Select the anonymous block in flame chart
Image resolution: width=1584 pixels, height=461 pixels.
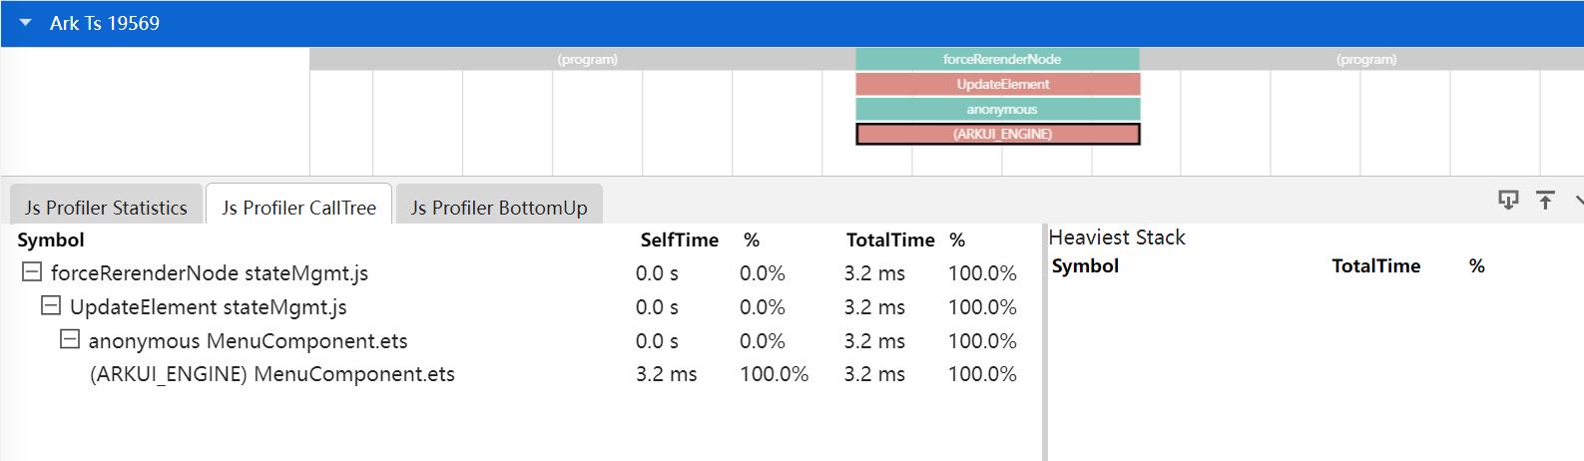tap(997, 110)
